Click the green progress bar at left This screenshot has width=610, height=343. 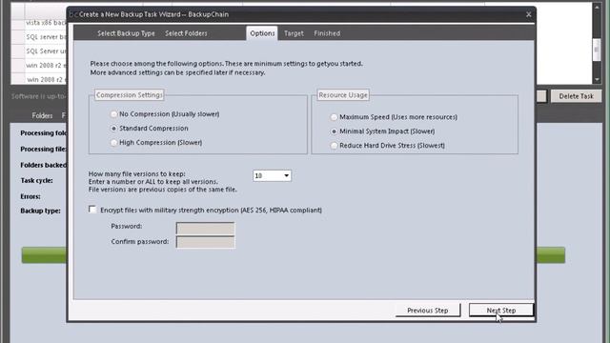pos(44,255)
